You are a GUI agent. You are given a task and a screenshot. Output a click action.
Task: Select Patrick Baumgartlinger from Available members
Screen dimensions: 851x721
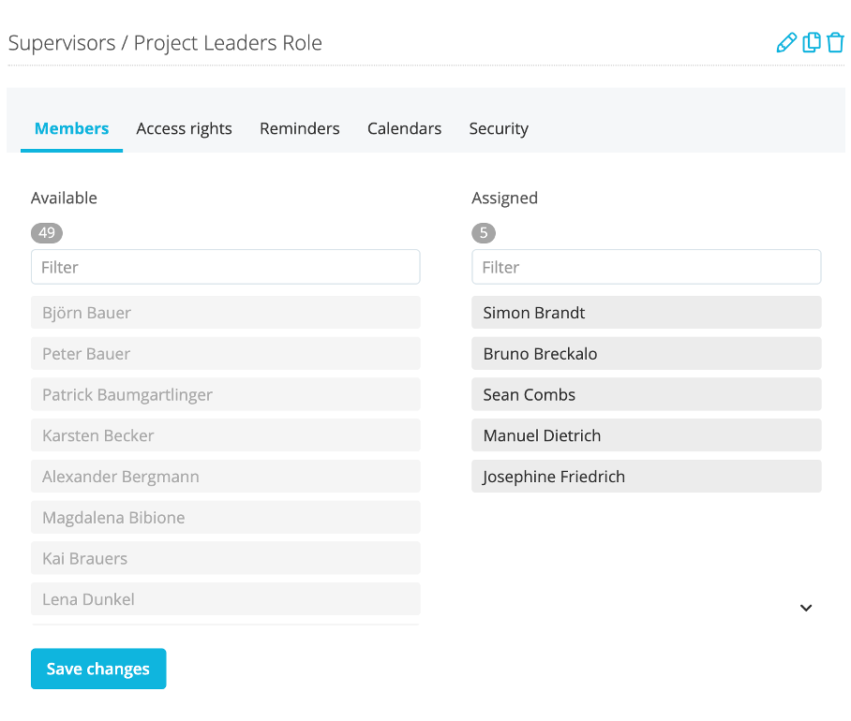click(x=225, y=394)
